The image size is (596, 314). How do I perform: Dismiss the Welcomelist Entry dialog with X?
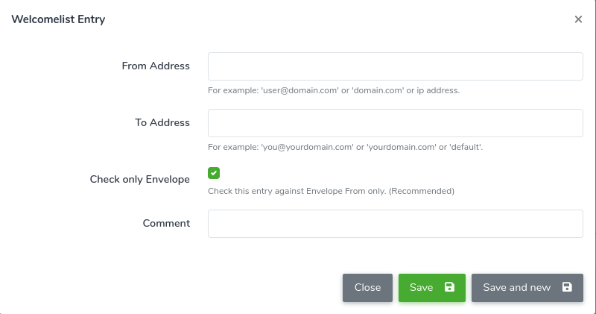pyautogui.click(x=578, y=19)
